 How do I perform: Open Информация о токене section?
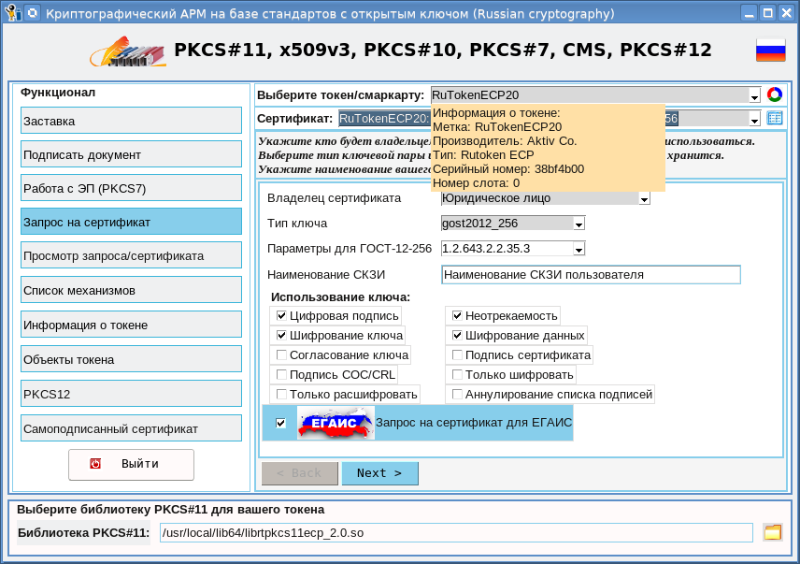pos(131,325)
